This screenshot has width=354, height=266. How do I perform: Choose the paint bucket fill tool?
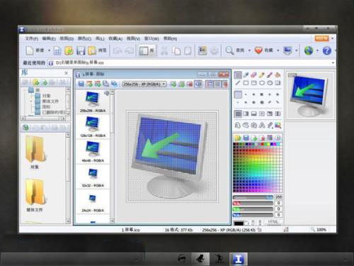[278, 74]
